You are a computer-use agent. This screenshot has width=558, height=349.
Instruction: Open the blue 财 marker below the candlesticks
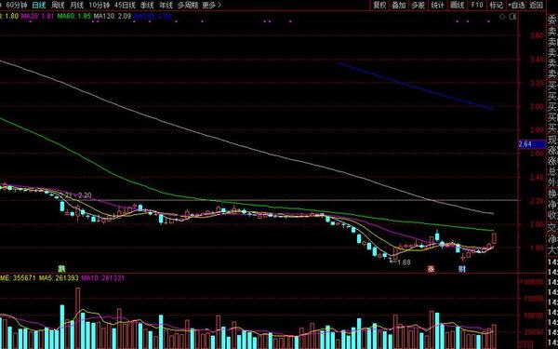tap(462, 269)
